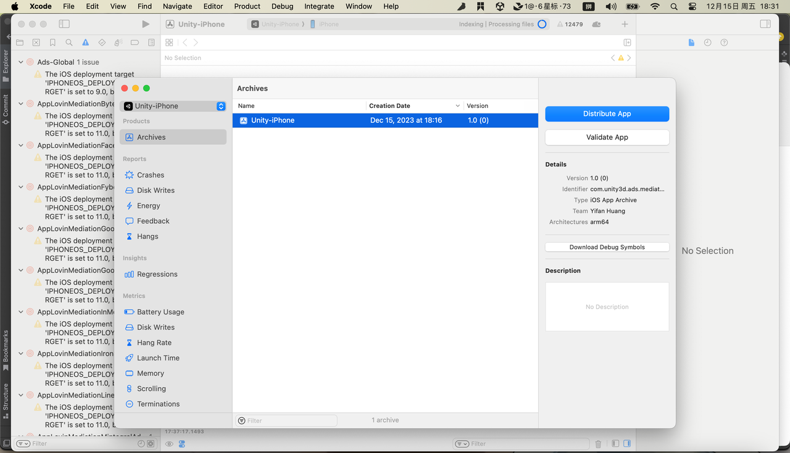790x453 pixels.
Task: Select Archives in the Organizer sidebar
Action: 173,137
